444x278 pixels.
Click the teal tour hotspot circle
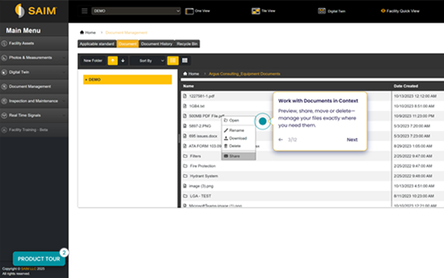[263, 121]
